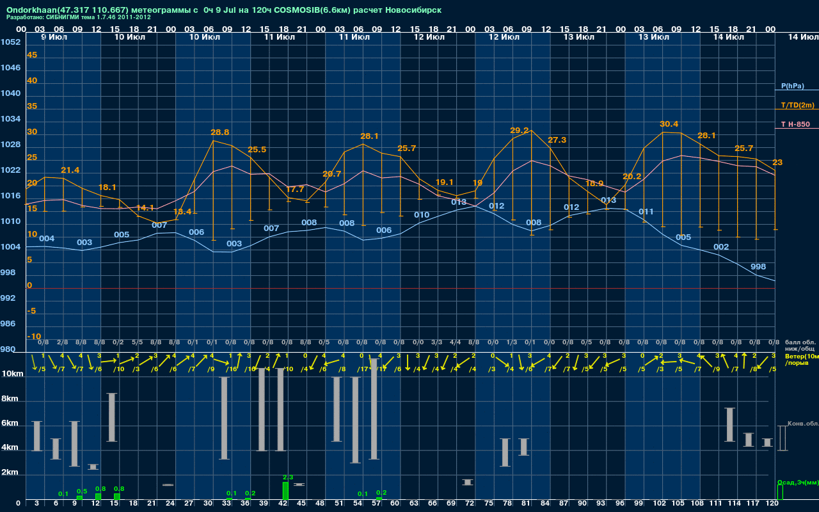This screenshot has height=512, width=819.
Task: Click the 0/2 cloud cover value
Action: point(118,342)
